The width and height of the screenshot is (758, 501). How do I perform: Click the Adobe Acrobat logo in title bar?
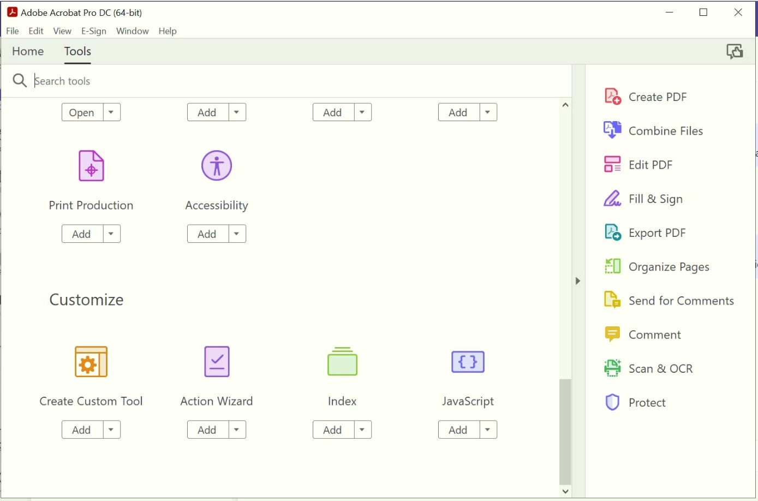pyautogui.click(x=12, y=12)
